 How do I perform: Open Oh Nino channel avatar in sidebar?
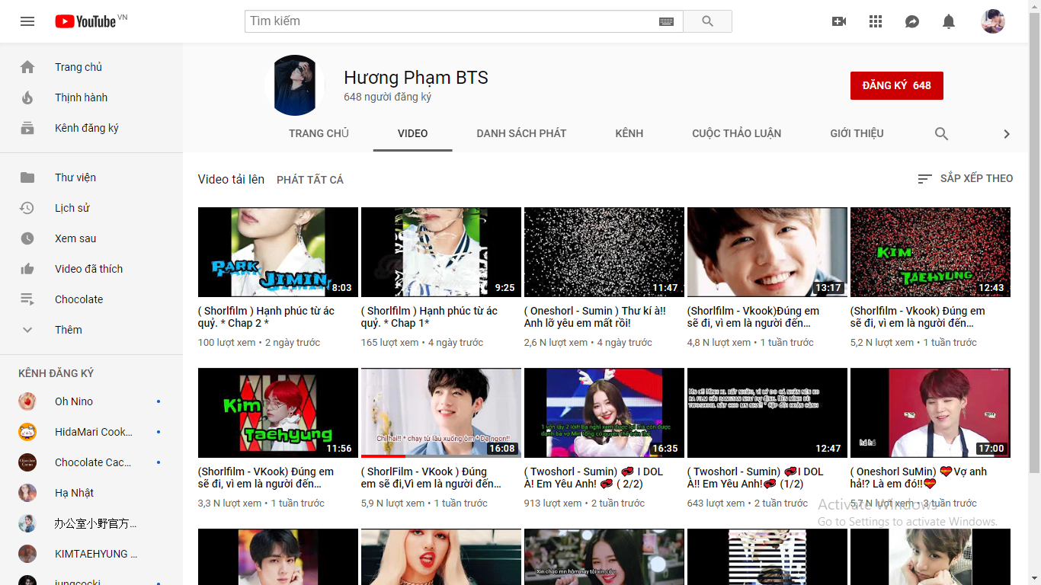[x=27, y=401]
